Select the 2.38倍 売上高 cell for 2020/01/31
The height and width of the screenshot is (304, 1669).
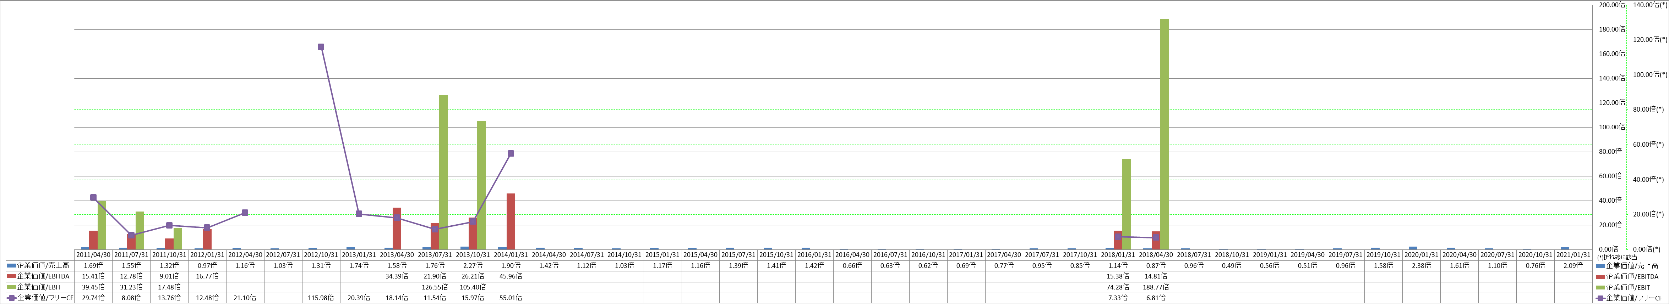(1422, 265)
